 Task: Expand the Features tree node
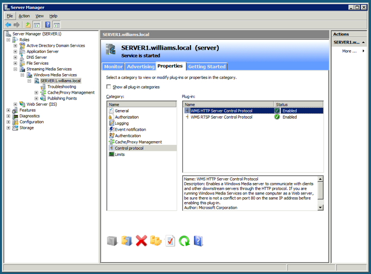pyautogui.click(x=8, y=110)
